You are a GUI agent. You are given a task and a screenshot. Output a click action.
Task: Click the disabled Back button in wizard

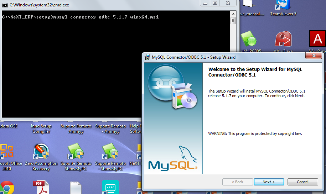237,182
